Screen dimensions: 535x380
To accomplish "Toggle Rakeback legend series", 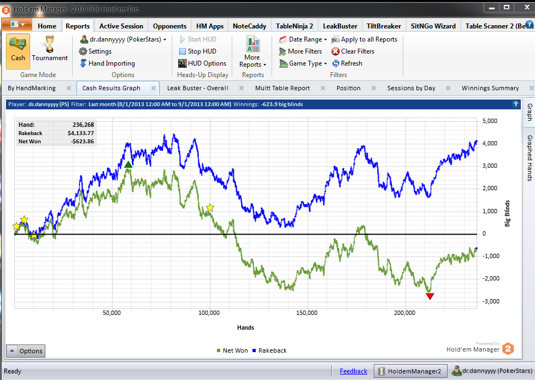I will [269, 350].
